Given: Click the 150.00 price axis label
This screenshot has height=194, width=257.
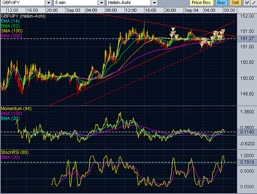Looking at the screenshot, I should point(247,78).
